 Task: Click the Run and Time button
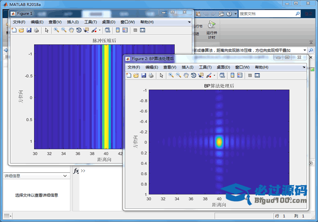tap(212, 29)
